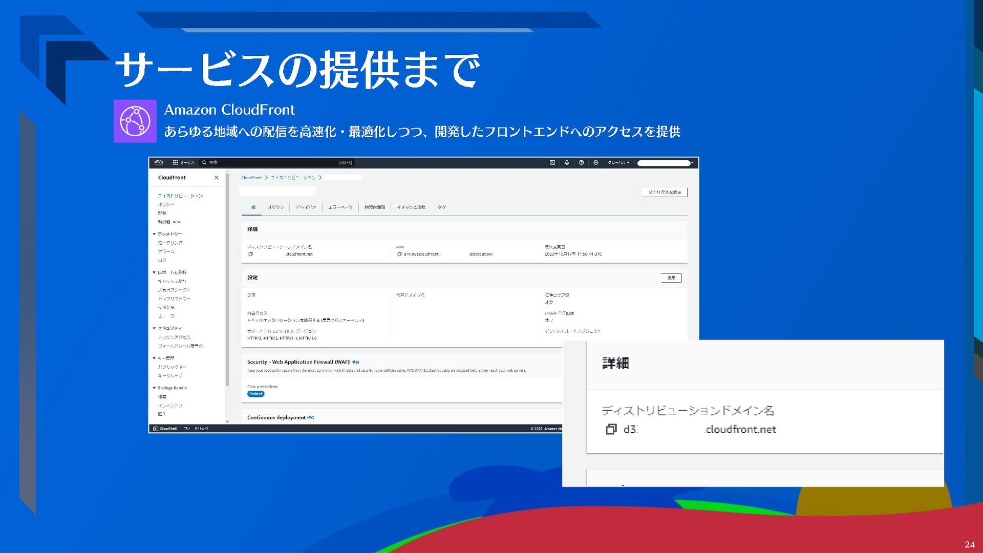This screenshot has width=983, height=553.
Task: Click the AWS logo in console header
Action: point(159,162)
